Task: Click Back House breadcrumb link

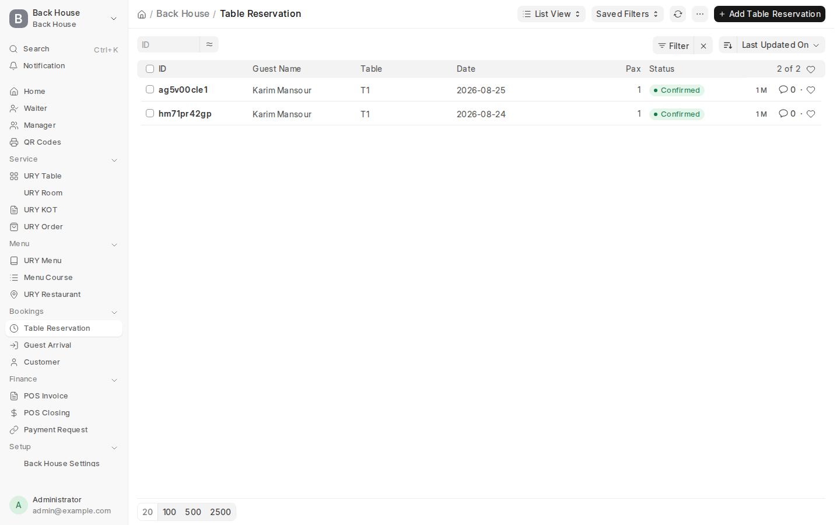Action: (183, 14)
